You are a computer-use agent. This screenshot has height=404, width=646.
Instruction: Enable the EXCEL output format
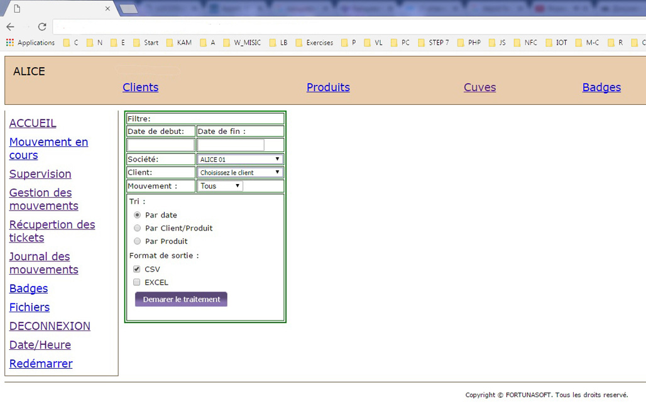click(x=136, y=282)
